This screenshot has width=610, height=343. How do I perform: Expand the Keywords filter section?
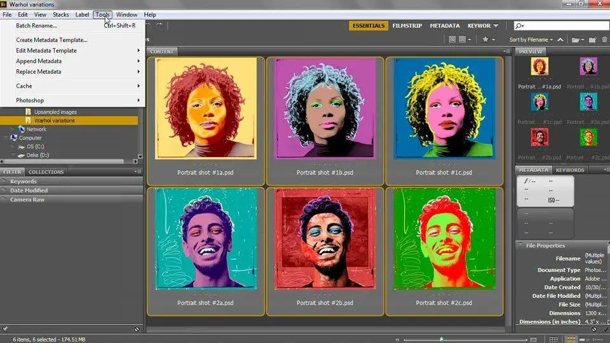click(23, 182)
